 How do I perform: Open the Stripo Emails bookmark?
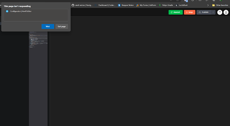click(166, 5)
